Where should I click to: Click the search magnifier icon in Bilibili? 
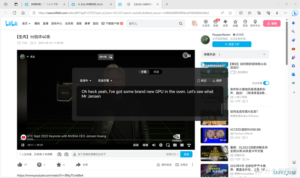181,24
